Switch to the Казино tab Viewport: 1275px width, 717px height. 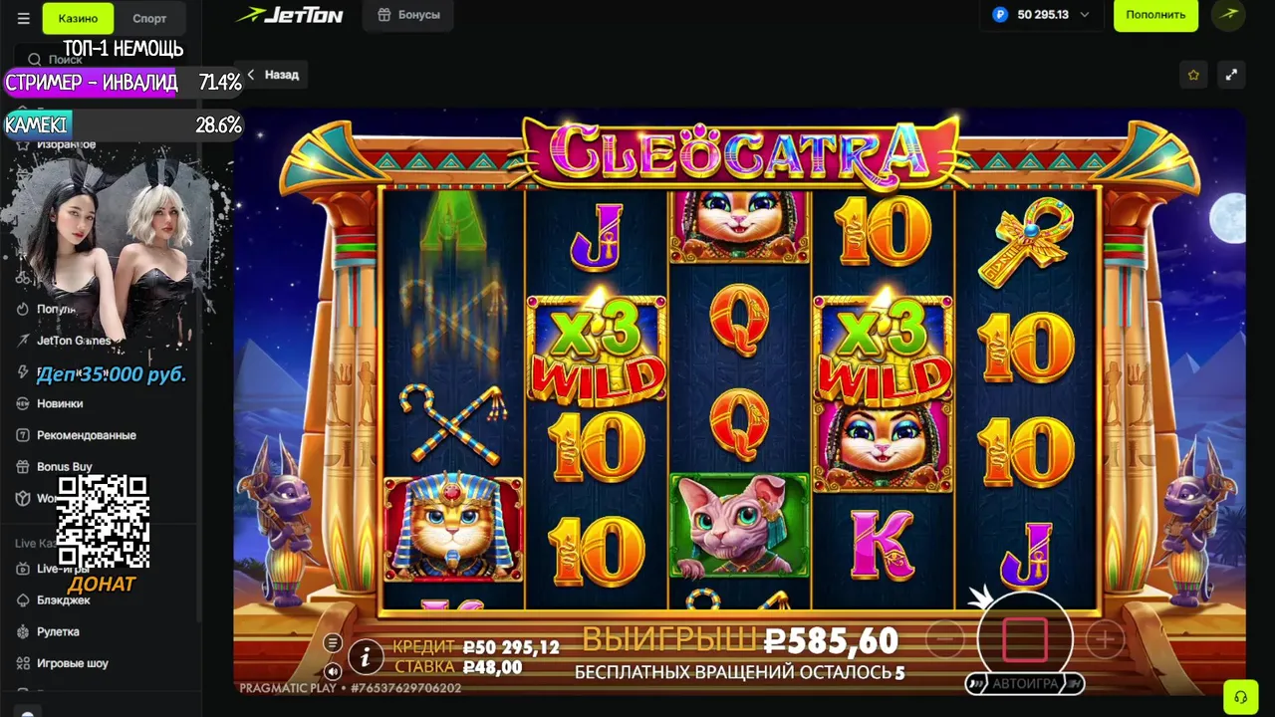click(x=78, y=18)
